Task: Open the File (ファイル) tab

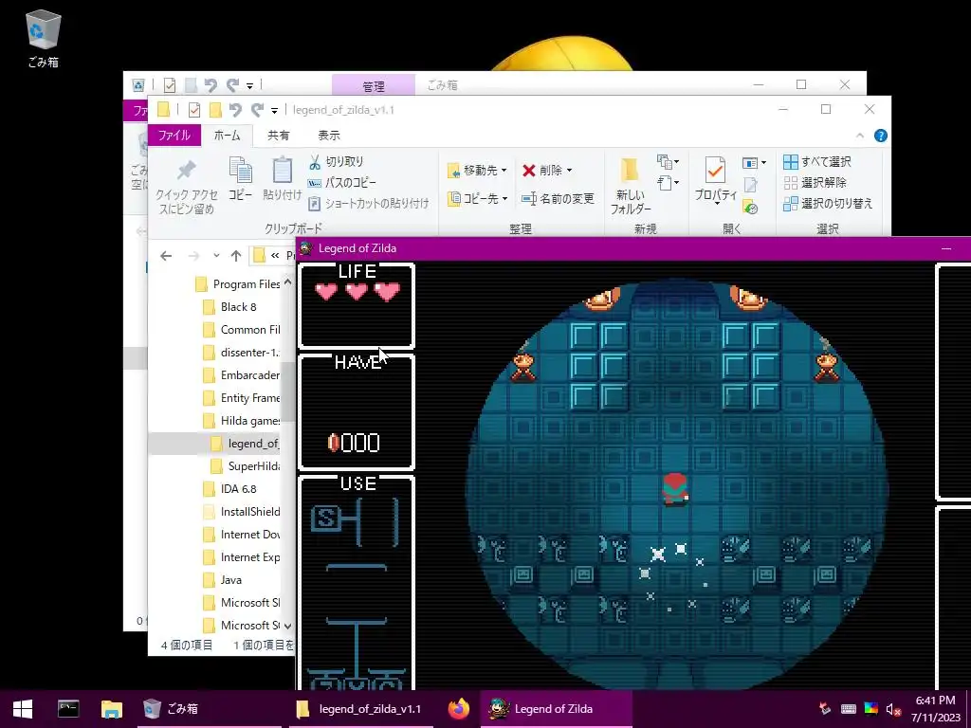Action: pyautogui.click(x=174, y=135)
